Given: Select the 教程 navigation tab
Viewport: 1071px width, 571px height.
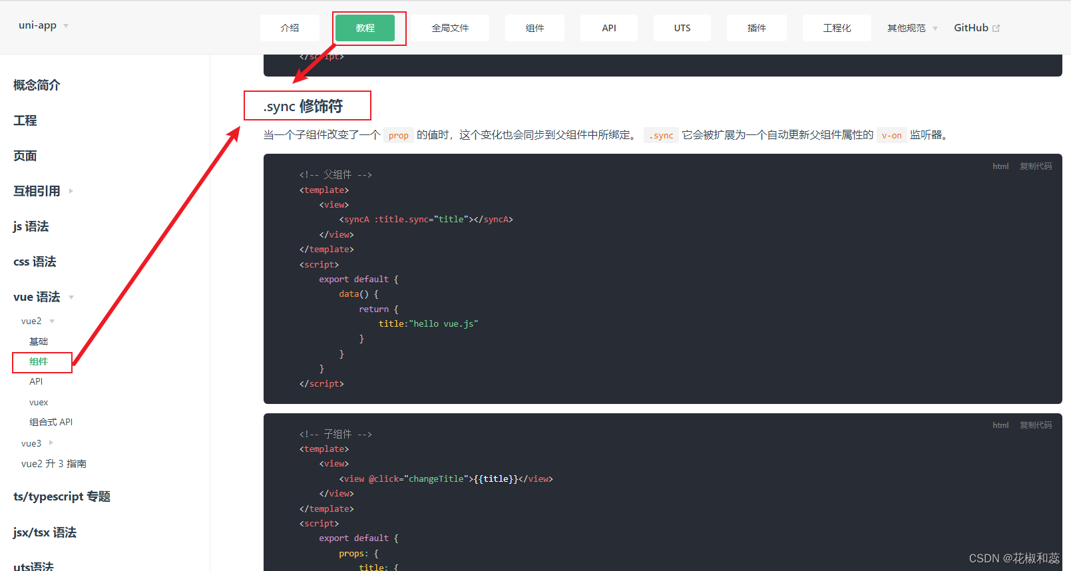Looking at the screenshot, I should (x=365, y=28).
